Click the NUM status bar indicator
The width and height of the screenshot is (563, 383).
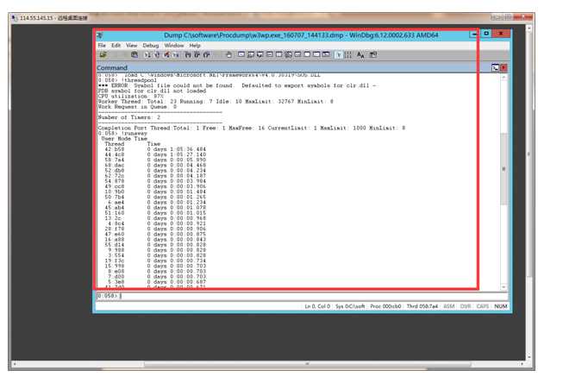pyautogui.click(x=501, y=306)
